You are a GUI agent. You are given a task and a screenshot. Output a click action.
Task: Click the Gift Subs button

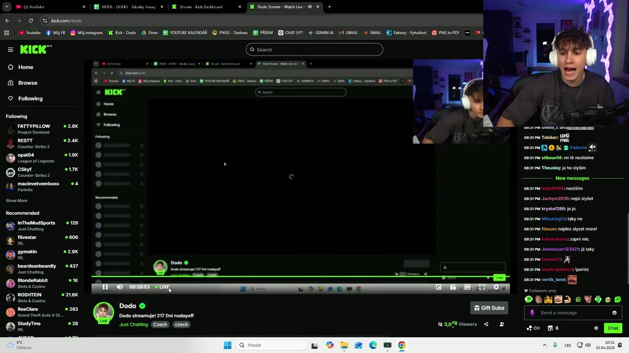[x=489, y=308]
